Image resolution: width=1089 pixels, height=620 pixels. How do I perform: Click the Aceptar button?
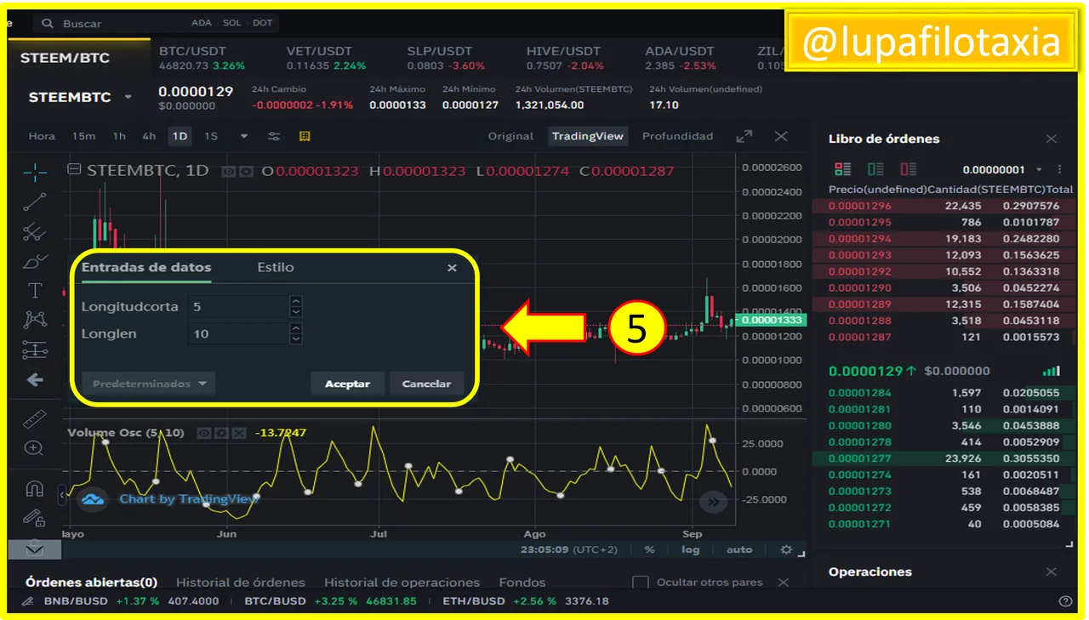pos(347,384)
